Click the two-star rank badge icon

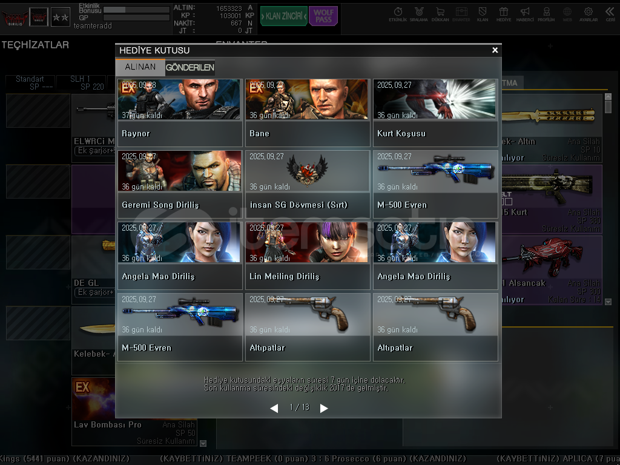(61, 17)
